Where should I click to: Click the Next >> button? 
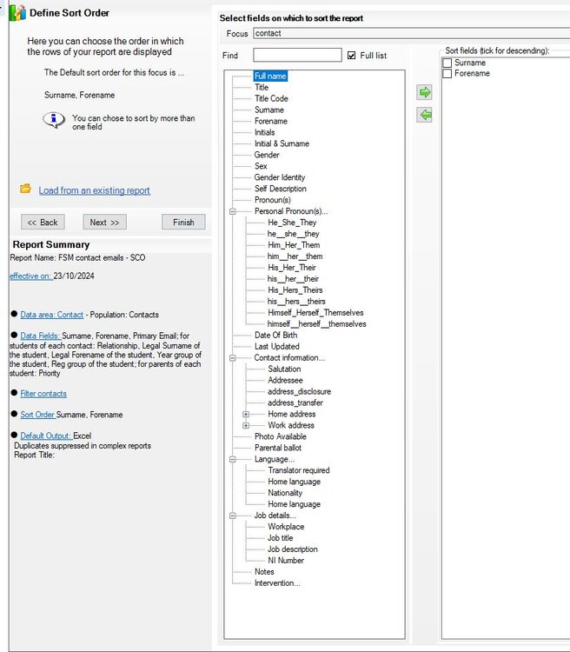(x=104, y=223)
